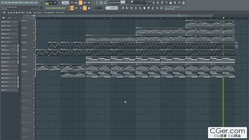Screen dimensions: 249x140
Task: Click the save project floppy icon
Action: (171, 3)
